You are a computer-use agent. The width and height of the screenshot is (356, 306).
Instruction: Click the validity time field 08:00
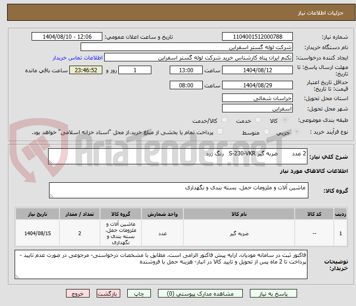[186, 85]
